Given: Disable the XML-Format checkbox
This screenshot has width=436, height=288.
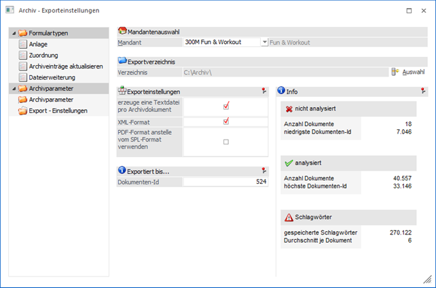Looking at the screenshot, I should click(x=226, y=121).
